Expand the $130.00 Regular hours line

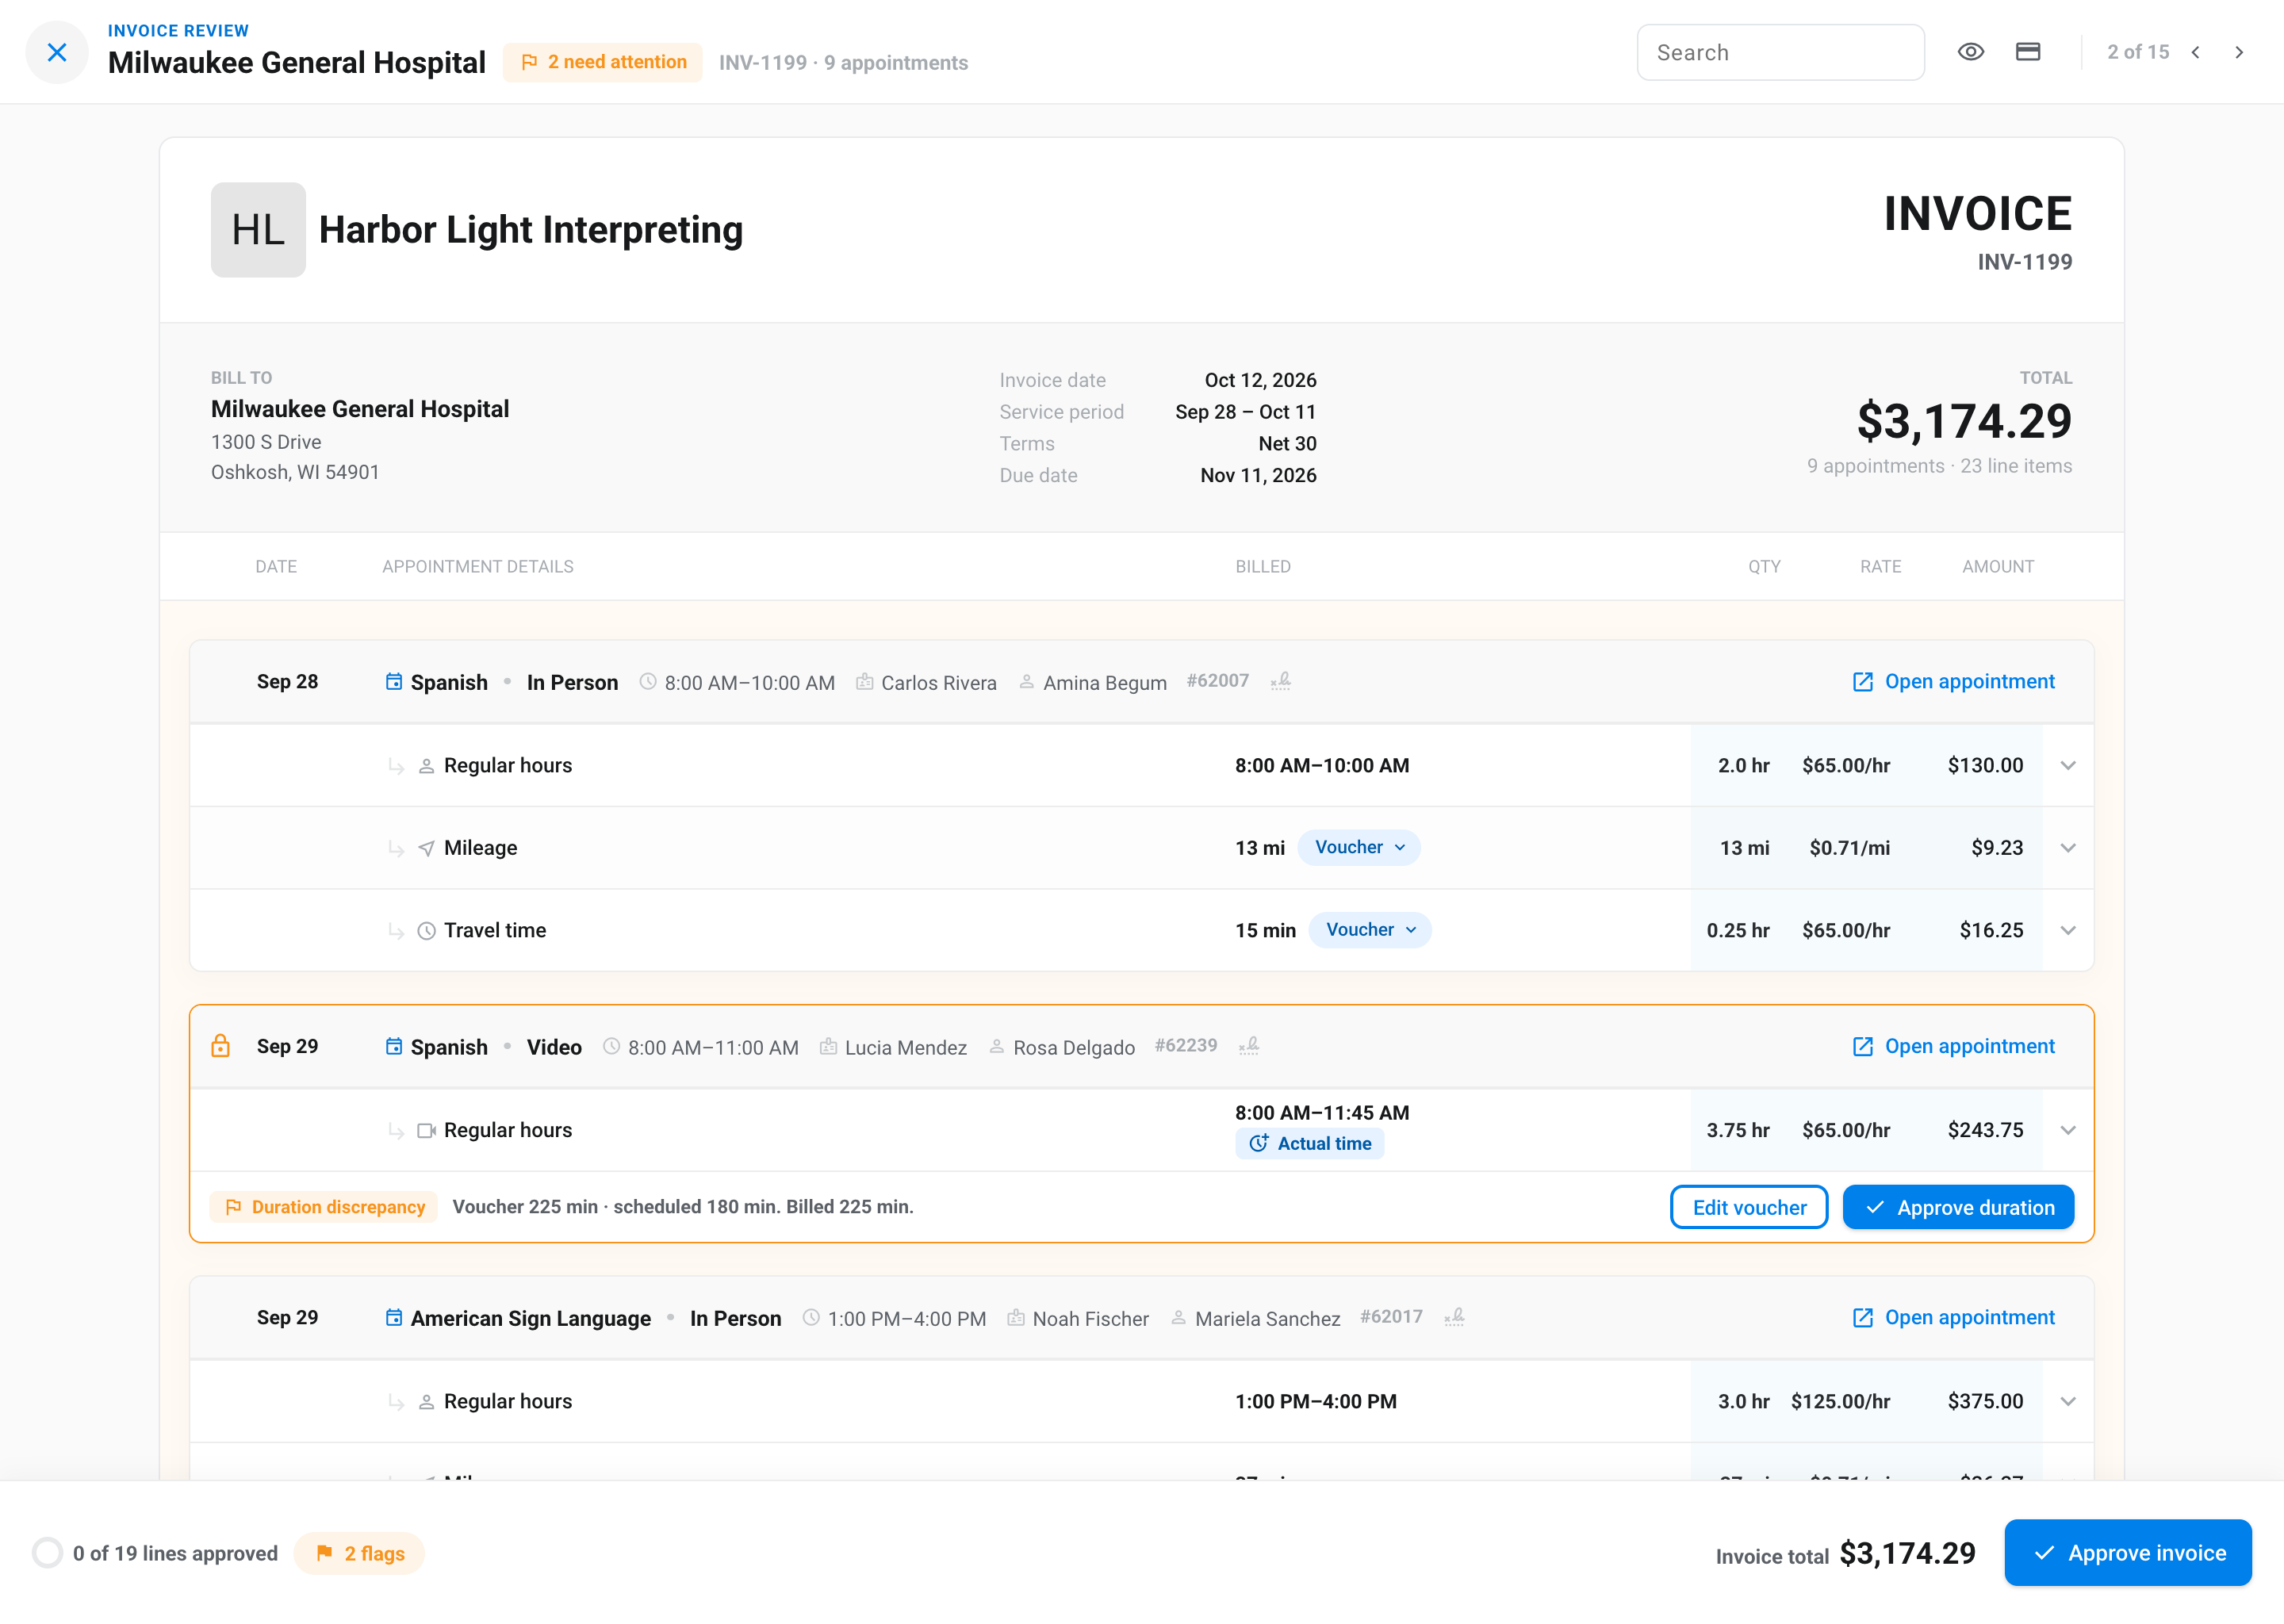(x=2068, y=765)
